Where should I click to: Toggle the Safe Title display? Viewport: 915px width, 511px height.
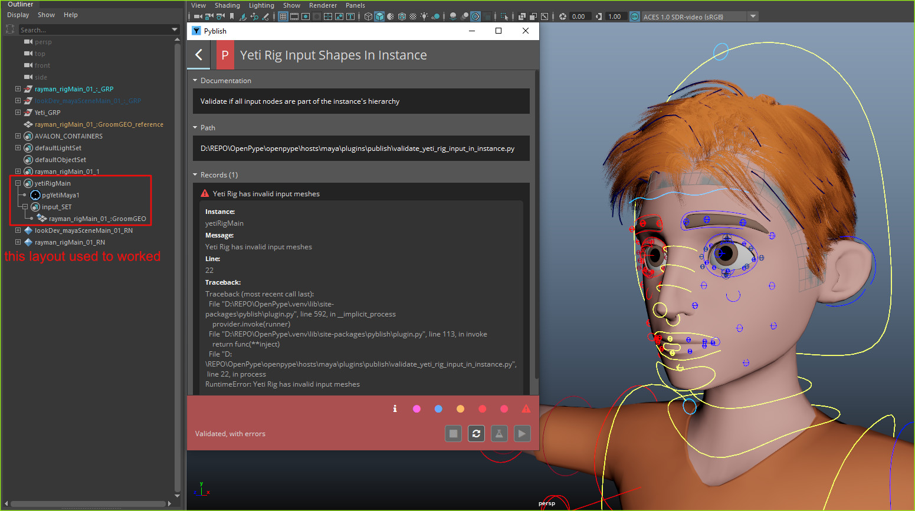point(350,17)
